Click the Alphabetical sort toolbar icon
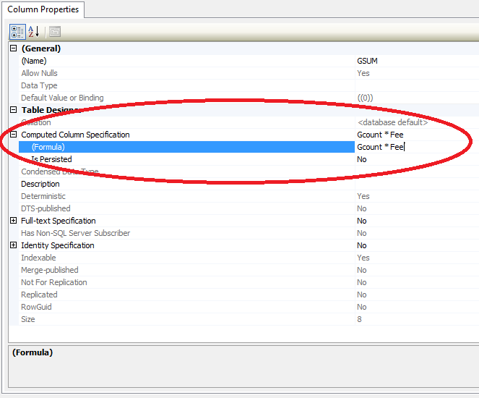The width and height of the screenshot is (479, 398). tap(33, 32)
